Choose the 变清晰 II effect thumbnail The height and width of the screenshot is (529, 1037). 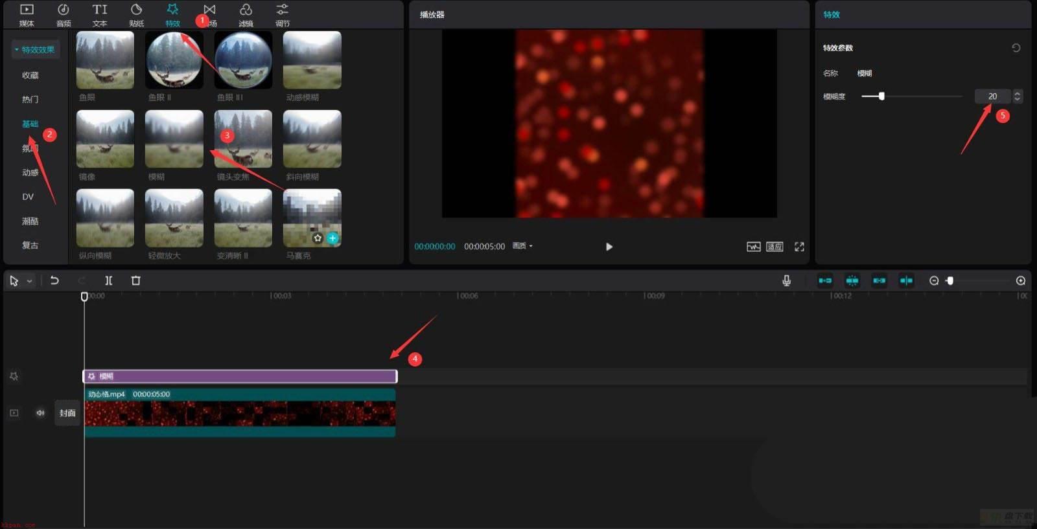click(x=243, y=218)
